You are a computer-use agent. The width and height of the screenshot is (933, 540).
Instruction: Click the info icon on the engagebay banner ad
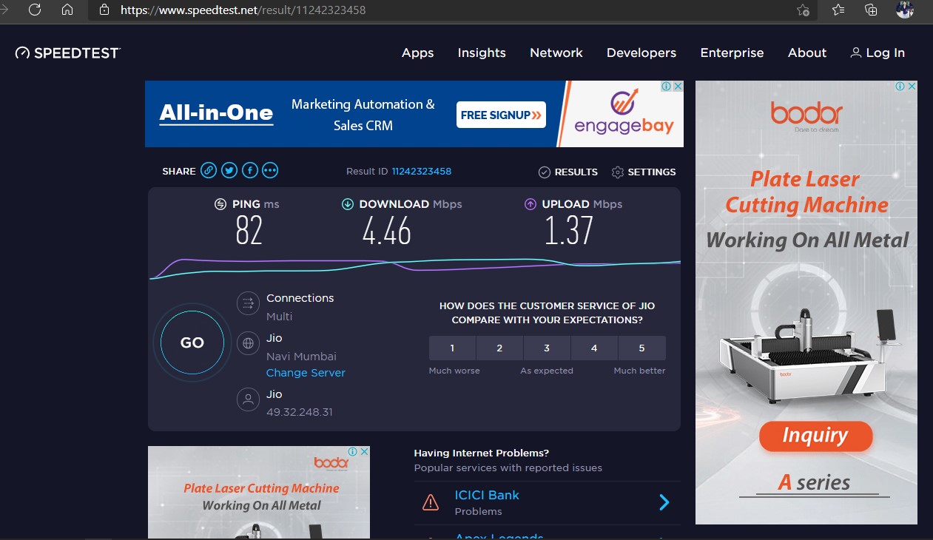(666, 87)
